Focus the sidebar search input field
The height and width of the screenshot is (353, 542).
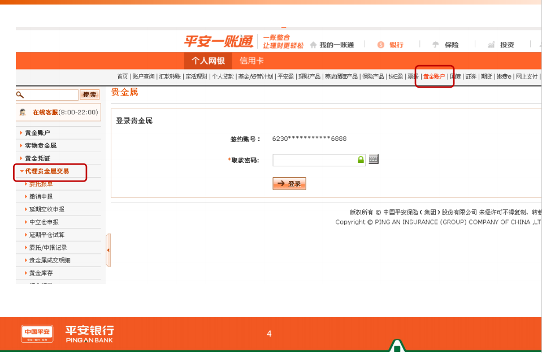47,94
